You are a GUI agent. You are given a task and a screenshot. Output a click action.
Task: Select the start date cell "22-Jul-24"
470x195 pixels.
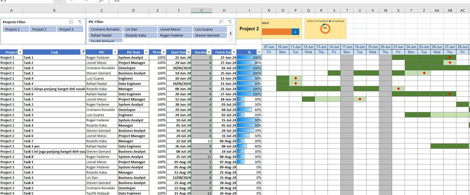pyautogui.click(x=179, y=141)
